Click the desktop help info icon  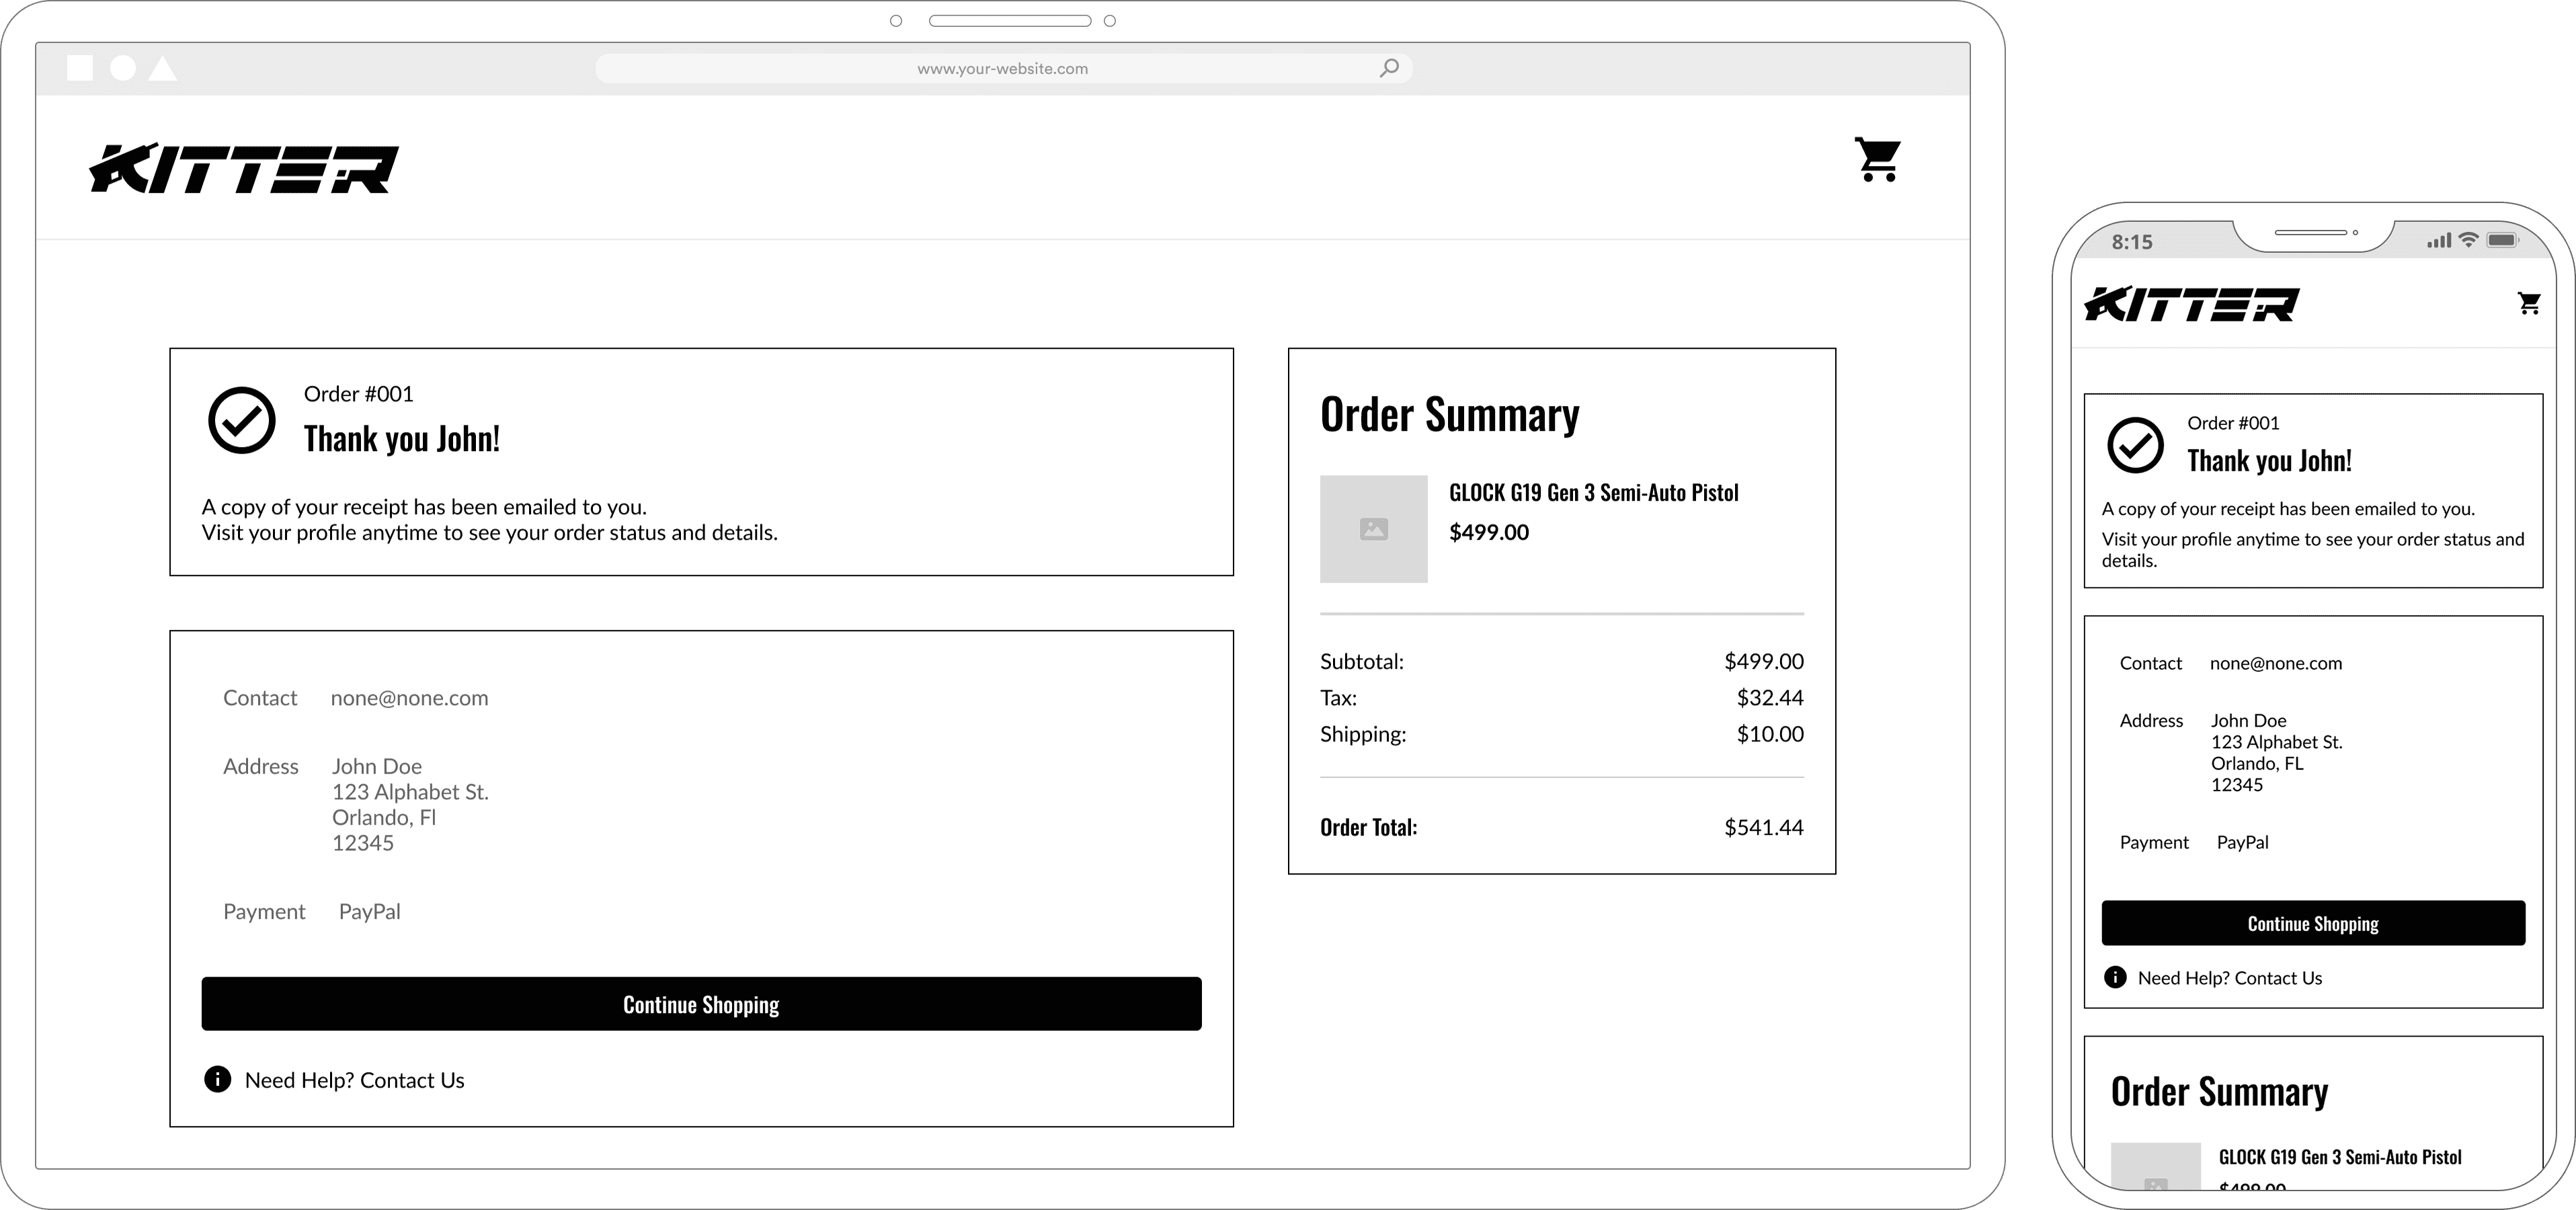tap(217, 1079)
